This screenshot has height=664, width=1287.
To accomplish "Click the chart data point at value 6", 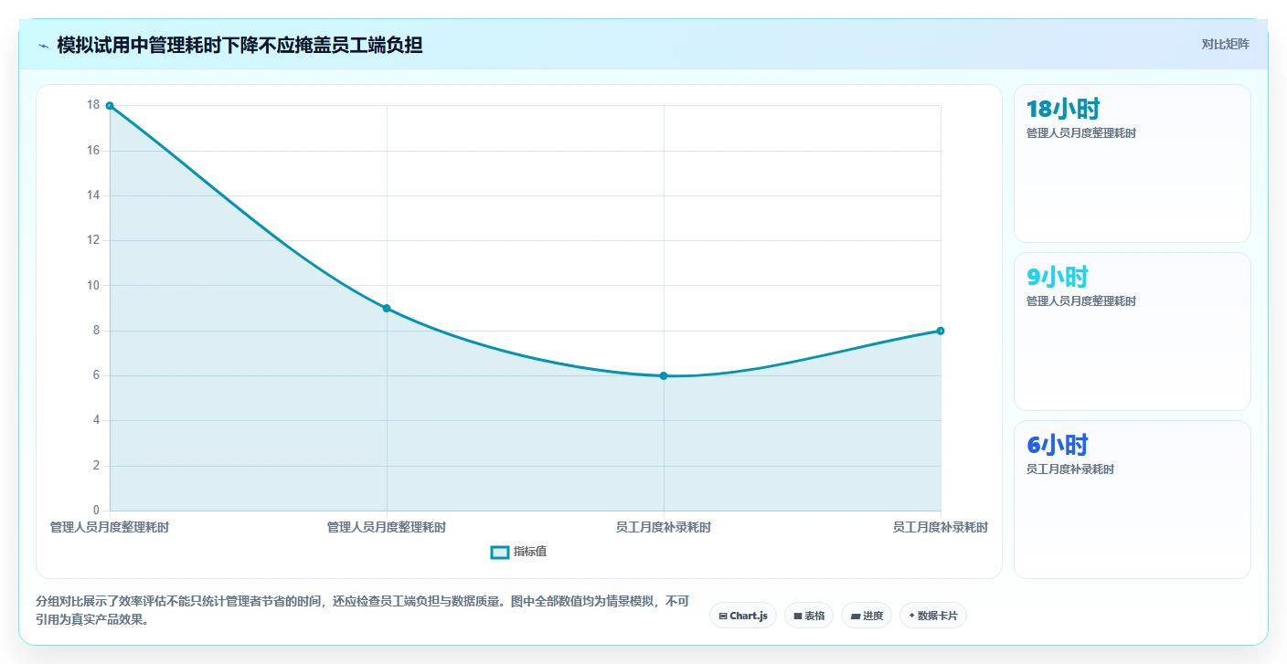I will [x=664, y=375].
